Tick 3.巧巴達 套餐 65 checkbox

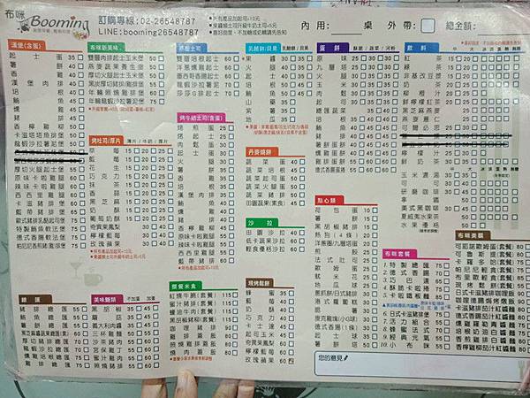447,281
